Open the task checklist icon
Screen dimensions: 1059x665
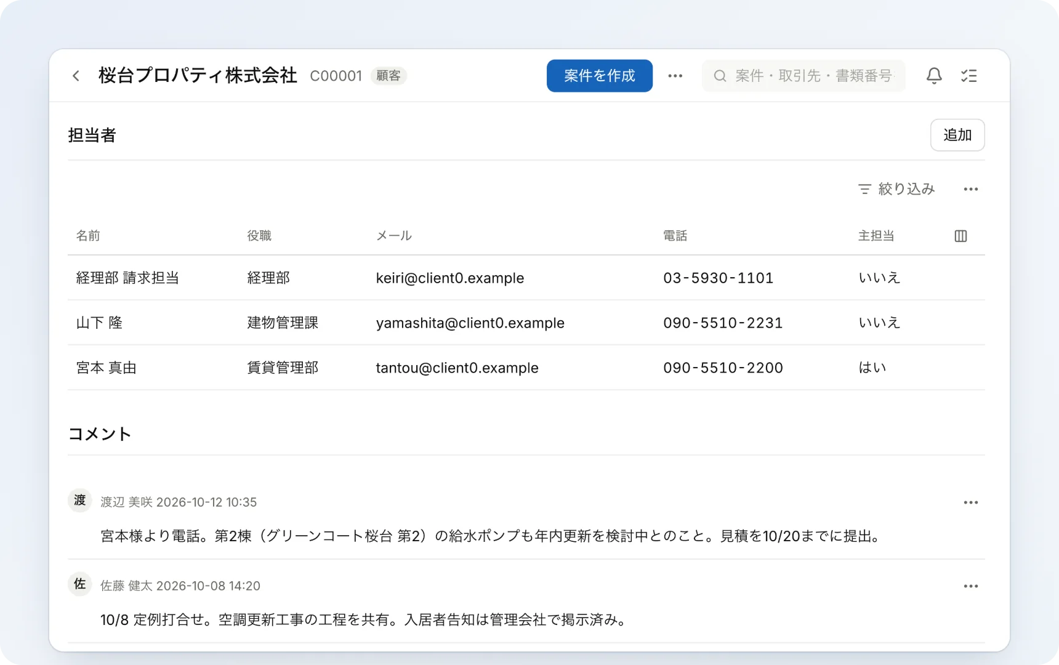click(x=969, y=76)
